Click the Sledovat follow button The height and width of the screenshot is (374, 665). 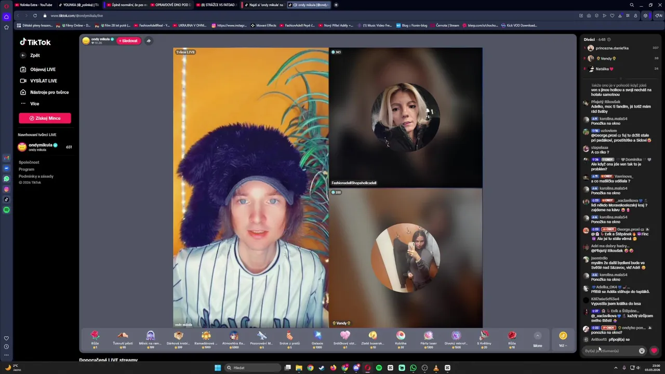(x=129, y=41)
